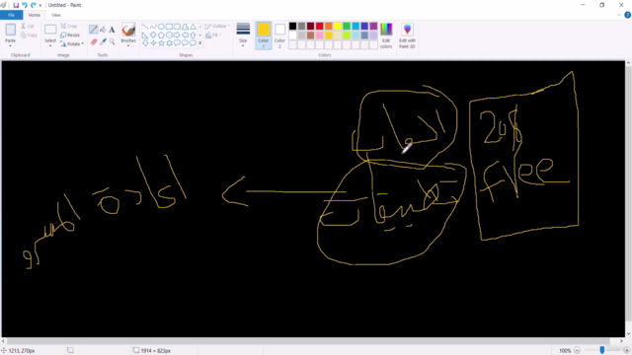Screen dimensions: 632x355
Task: Pick the red color swatch
Action: pos(320,27)
